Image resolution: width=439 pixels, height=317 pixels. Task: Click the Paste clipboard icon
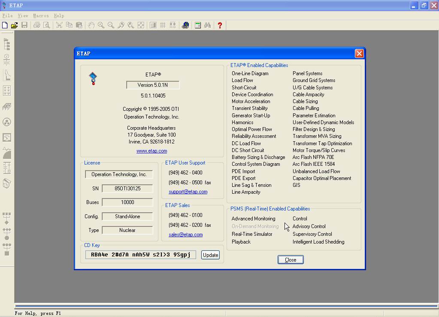click(x=79, y=25)
